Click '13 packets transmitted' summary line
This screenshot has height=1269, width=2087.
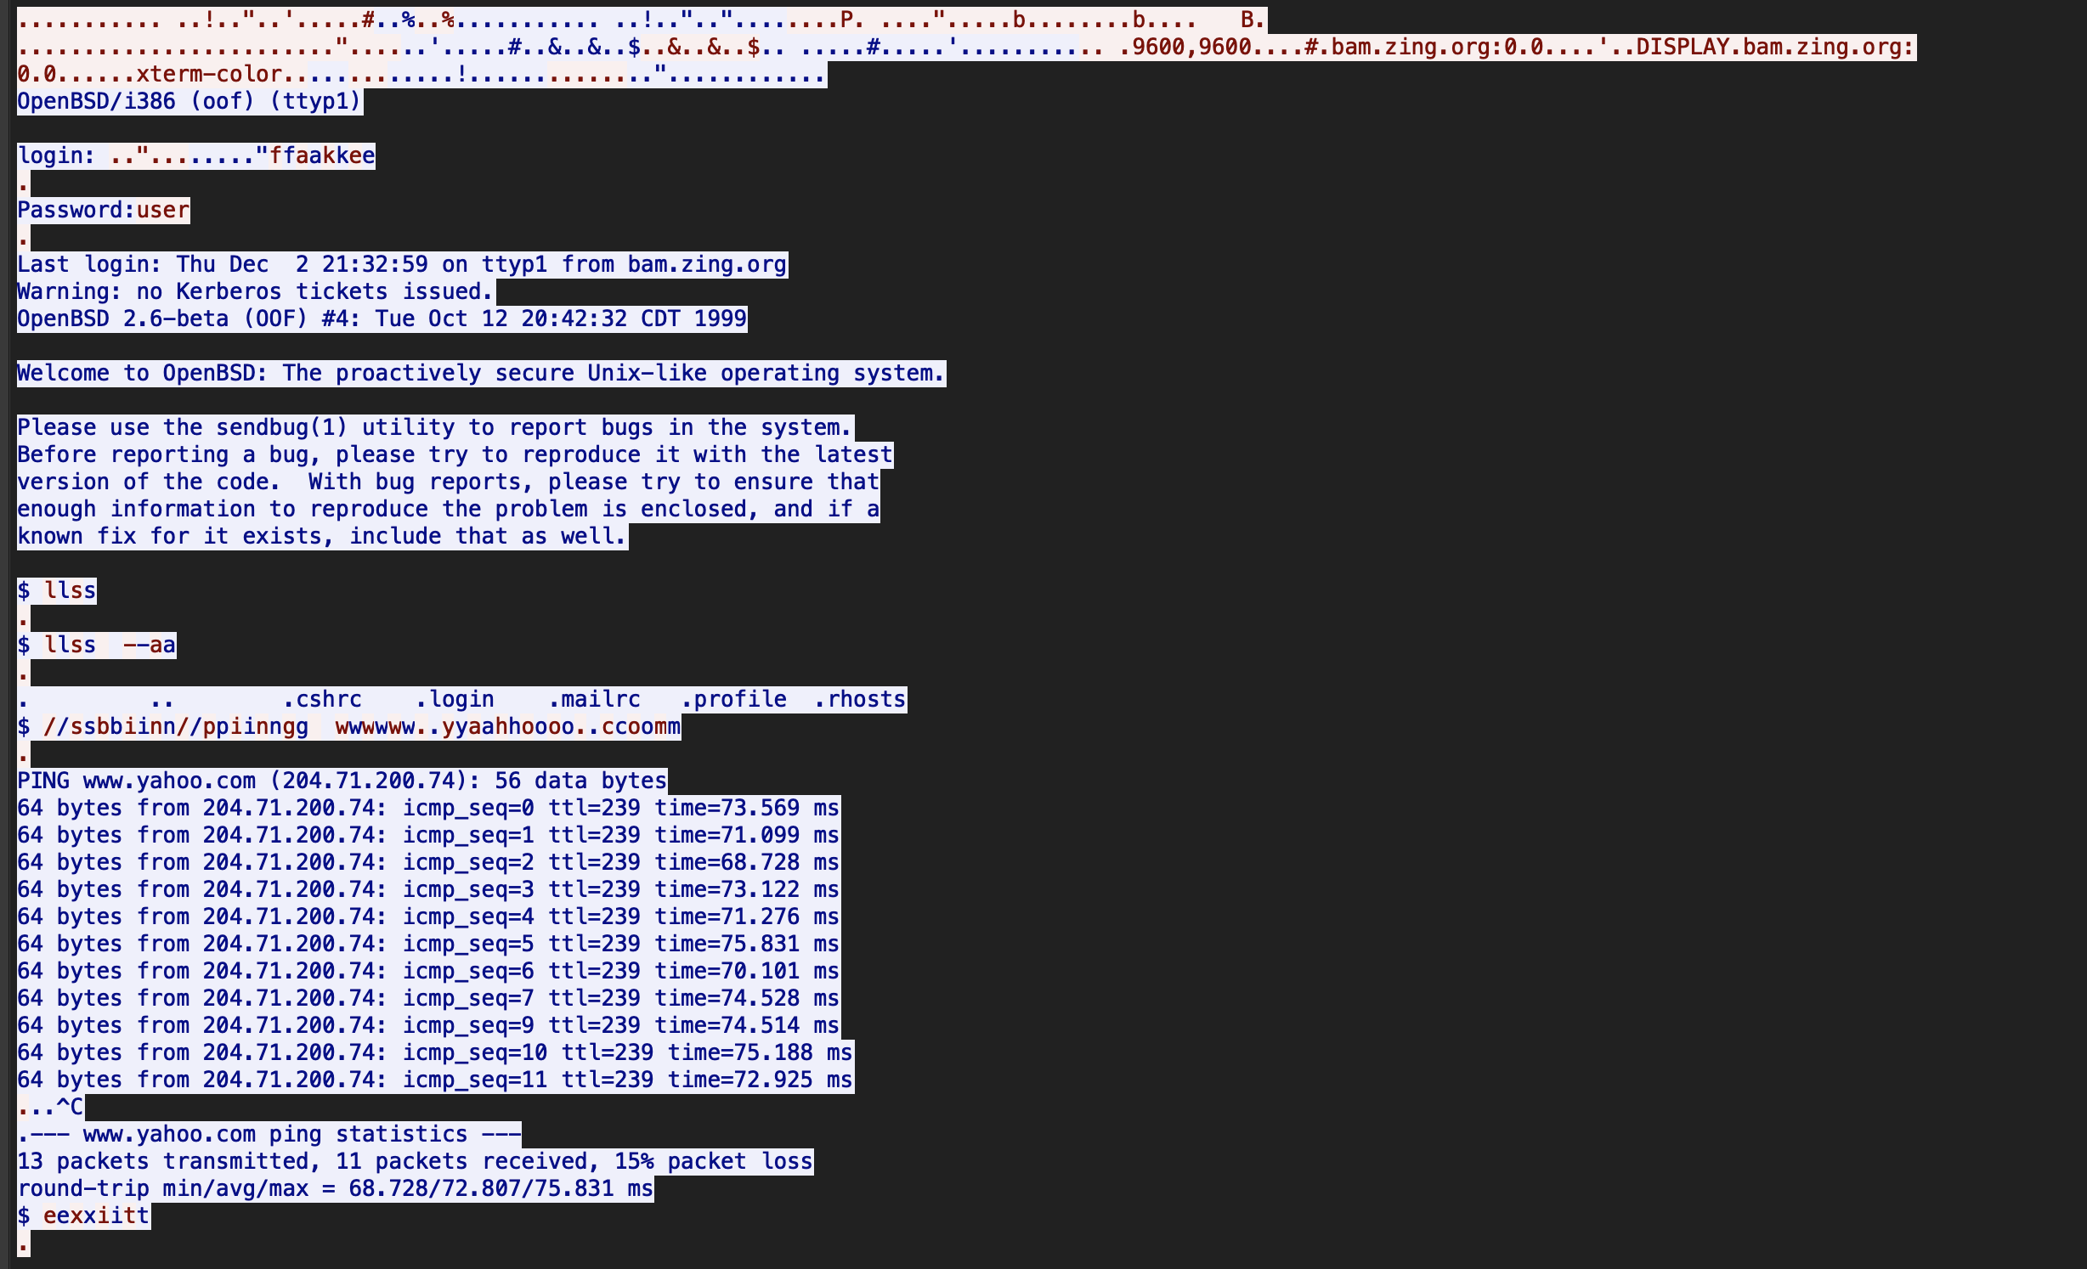tap(415, 1161)
